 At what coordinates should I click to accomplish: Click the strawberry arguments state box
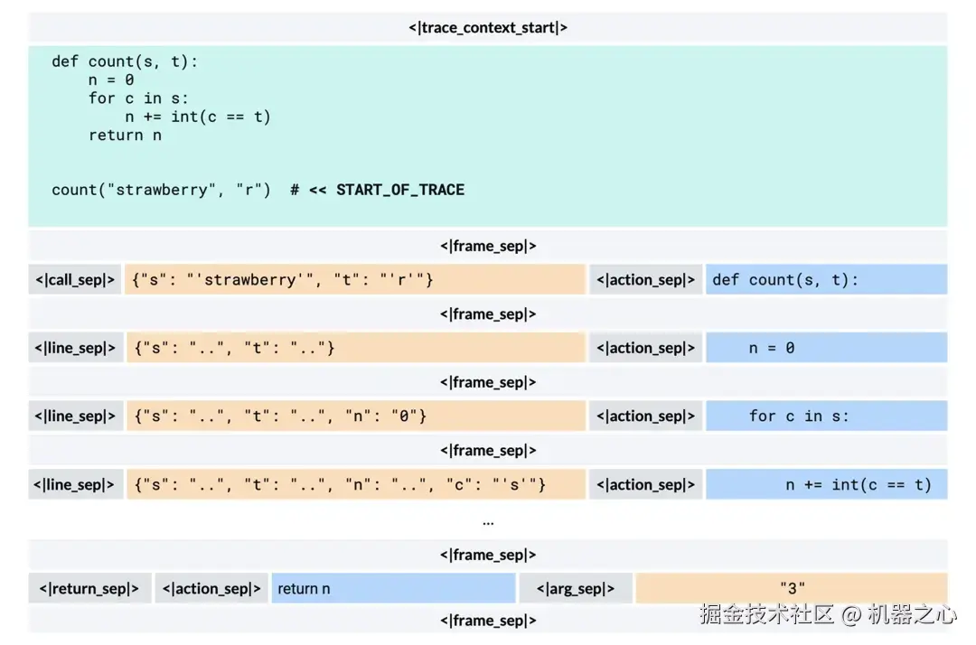[355, 280]
